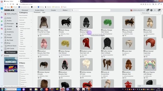
Task: Click the Opera logo menu button
Action: (x=2, y=2)
